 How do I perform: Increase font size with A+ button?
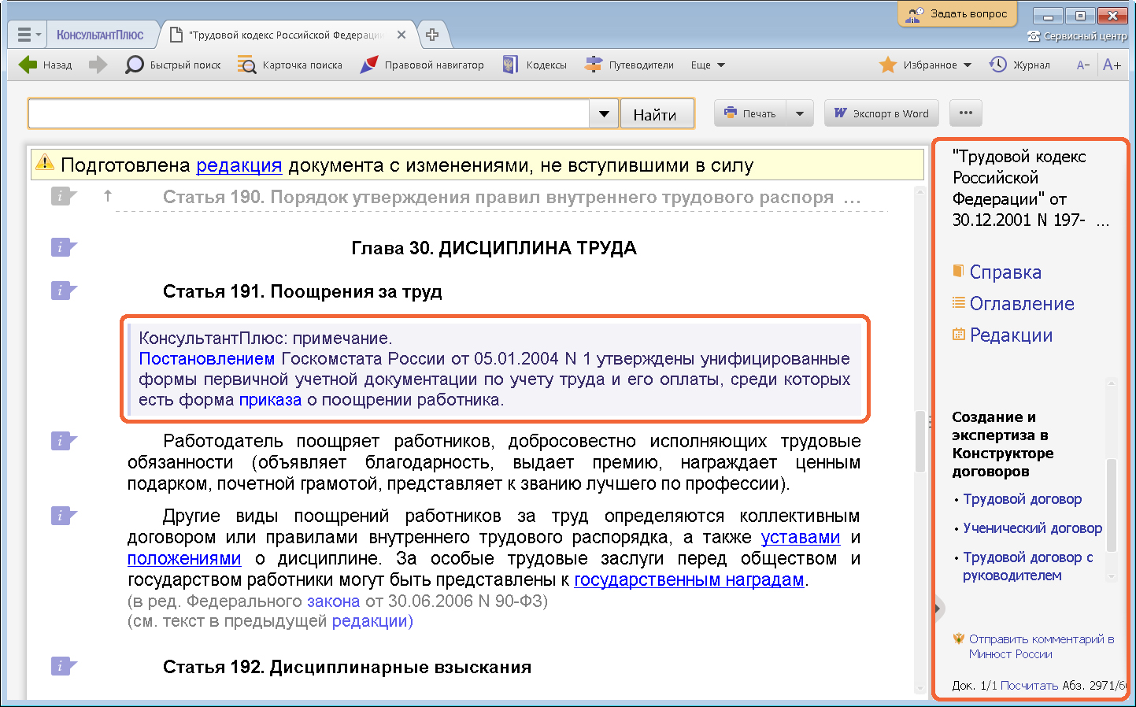click(x=1112, y=65)
